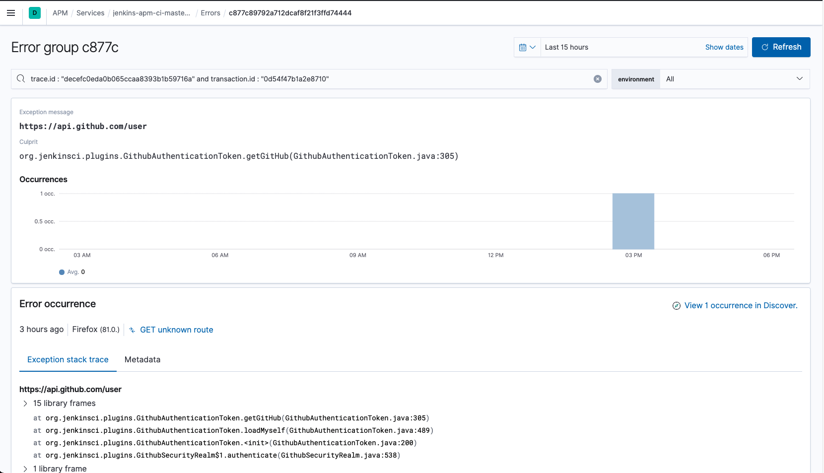Image resolution: width=824 pixels, height=473 pixels.
Task: Clear the query using the X icon
Action: [597, 79]
